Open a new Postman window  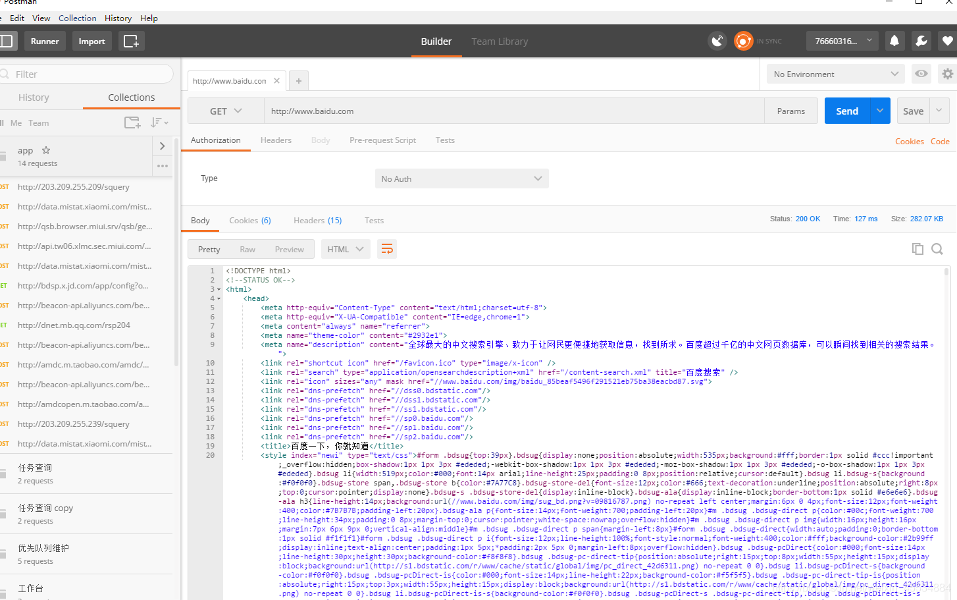click(131, 41)
